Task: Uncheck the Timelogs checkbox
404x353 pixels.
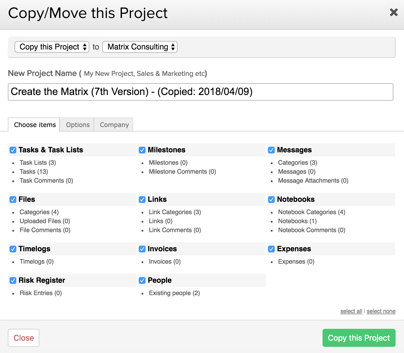Action: pos(13,249)
